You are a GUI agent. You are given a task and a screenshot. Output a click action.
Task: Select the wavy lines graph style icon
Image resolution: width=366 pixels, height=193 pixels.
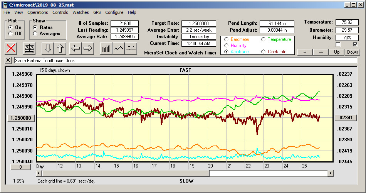point(131,48)
